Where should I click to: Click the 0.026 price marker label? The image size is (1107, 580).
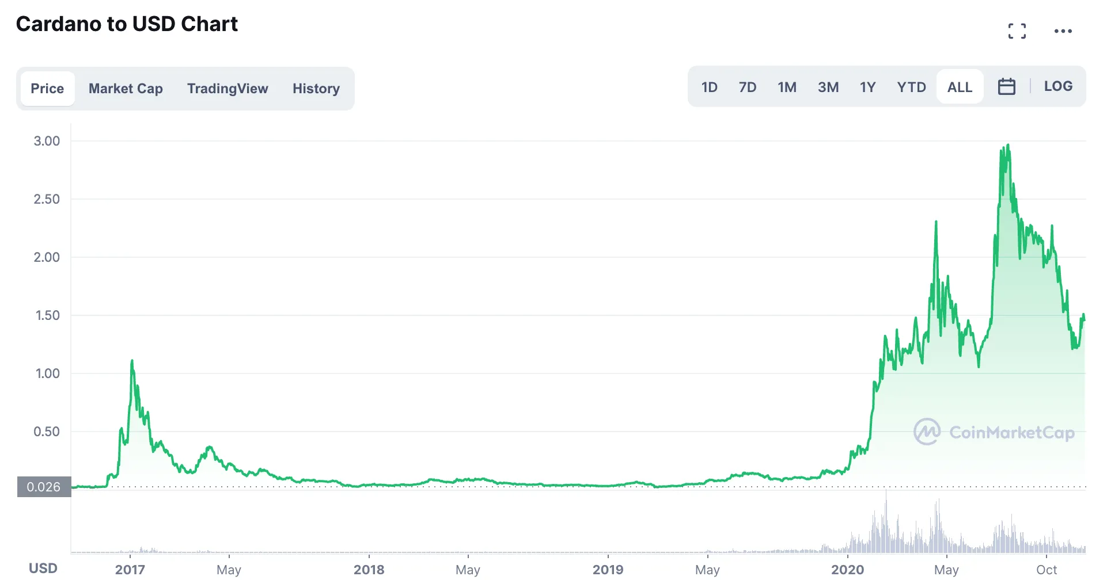pos(44,487)
